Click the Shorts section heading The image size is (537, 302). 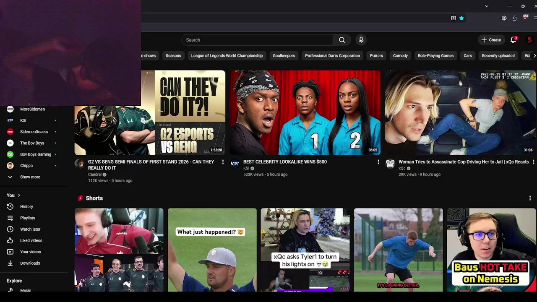point(94,198)
